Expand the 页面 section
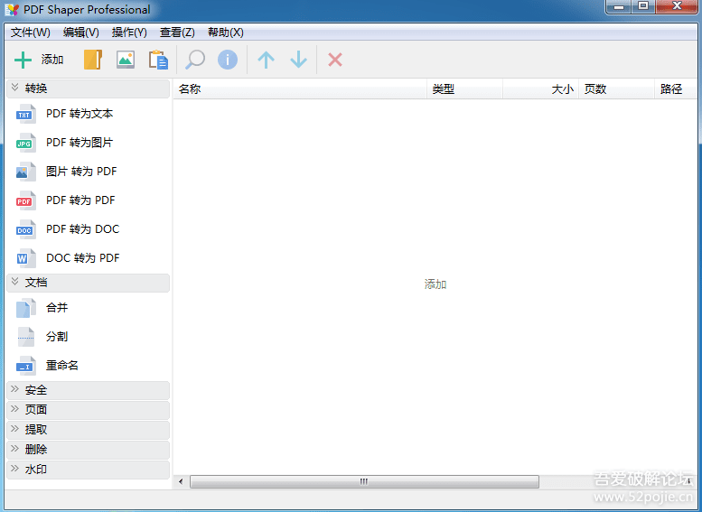The image size is (702, 512). click(89, 410)
